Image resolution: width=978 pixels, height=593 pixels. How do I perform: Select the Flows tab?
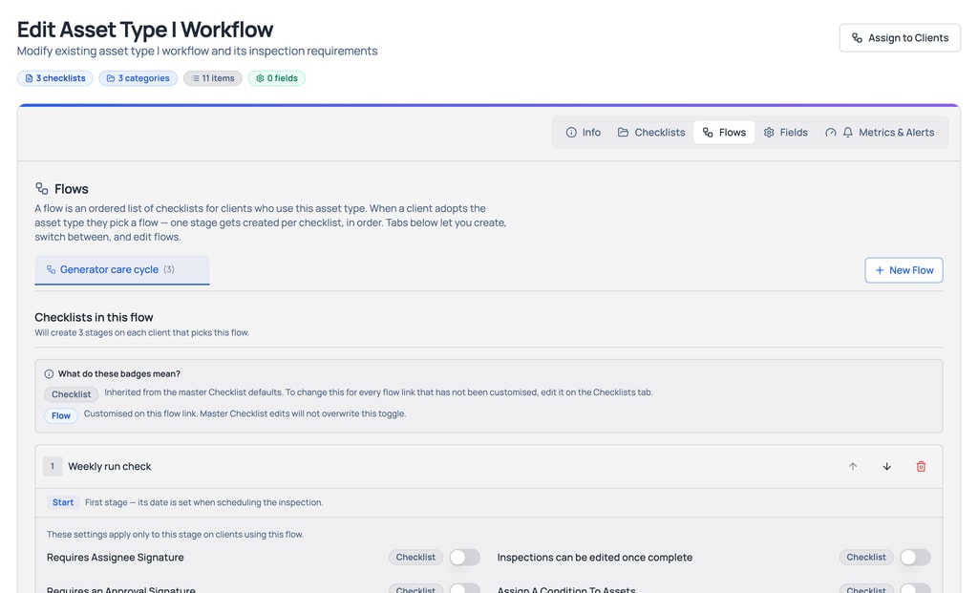click(724, 132)
